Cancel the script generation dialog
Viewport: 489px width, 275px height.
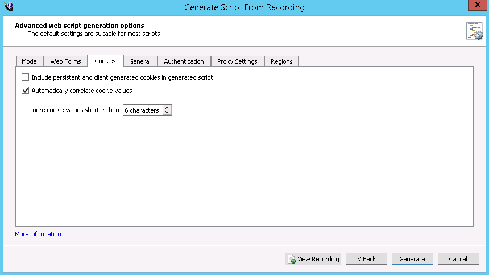pos(458,259)
